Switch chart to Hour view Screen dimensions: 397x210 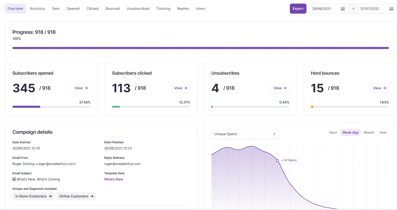pyautogui.click(x=333, y=133)
